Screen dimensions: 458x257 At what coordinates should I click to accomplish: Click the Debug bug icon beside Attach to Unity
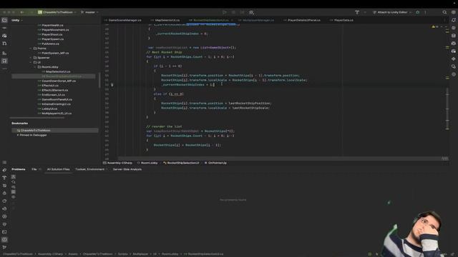[x=418, y=12]
